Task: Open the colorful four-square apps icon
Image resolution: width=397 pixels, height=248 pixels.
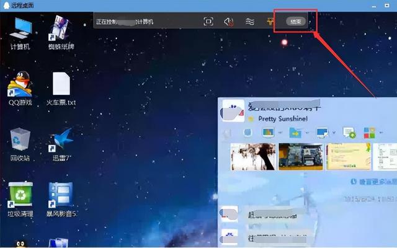Action: (x=369, y=133)
